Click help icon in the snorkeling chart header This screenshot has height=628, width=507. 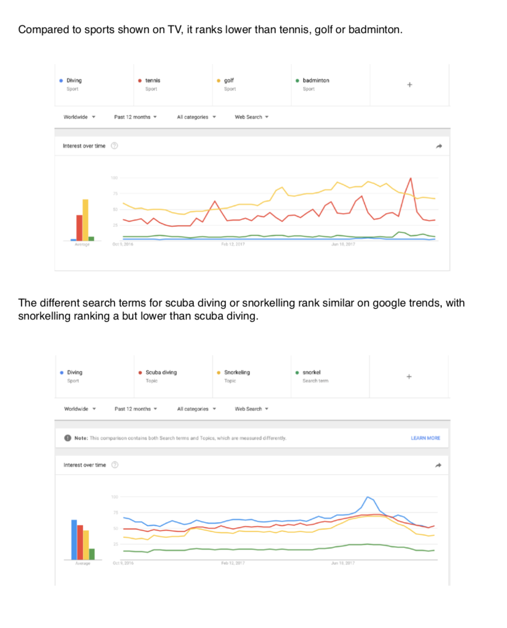pos(115,465)
